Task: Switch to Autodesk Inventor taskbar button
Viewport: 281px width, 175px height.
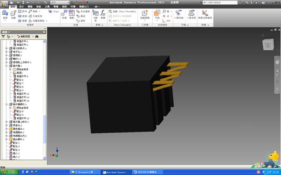Action: click(116, 172)
